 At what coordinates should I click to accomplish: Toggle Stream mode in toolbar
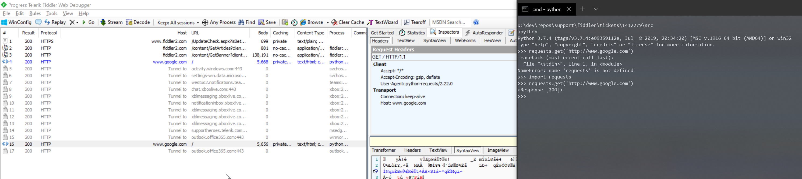(x=111, y=22)
